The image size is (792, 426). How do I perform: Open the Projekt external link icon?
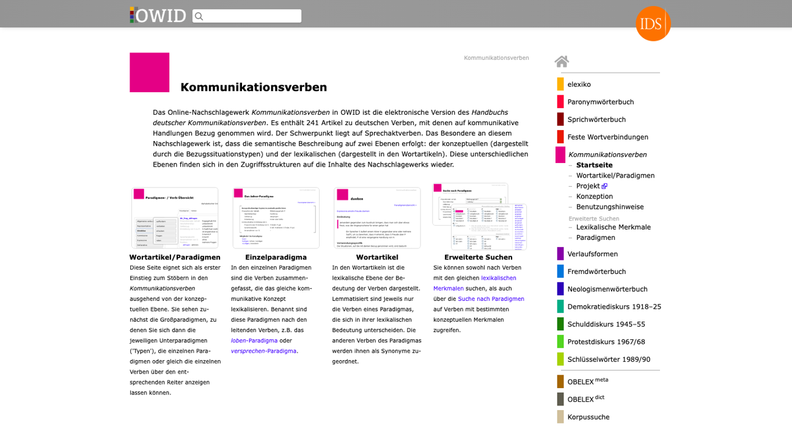[x=605, y=186]
